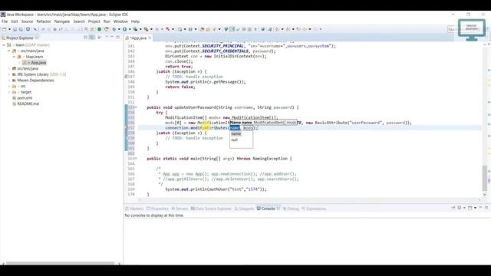Toggle fold for main method at line 163
Viewport: 491px width, 276px height.
click(x=136, y=159)
